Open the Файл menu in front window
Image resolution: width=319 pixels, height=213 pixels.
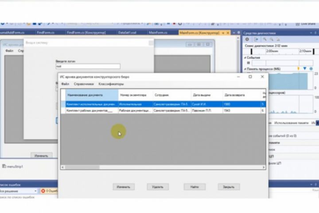[65, 84]
